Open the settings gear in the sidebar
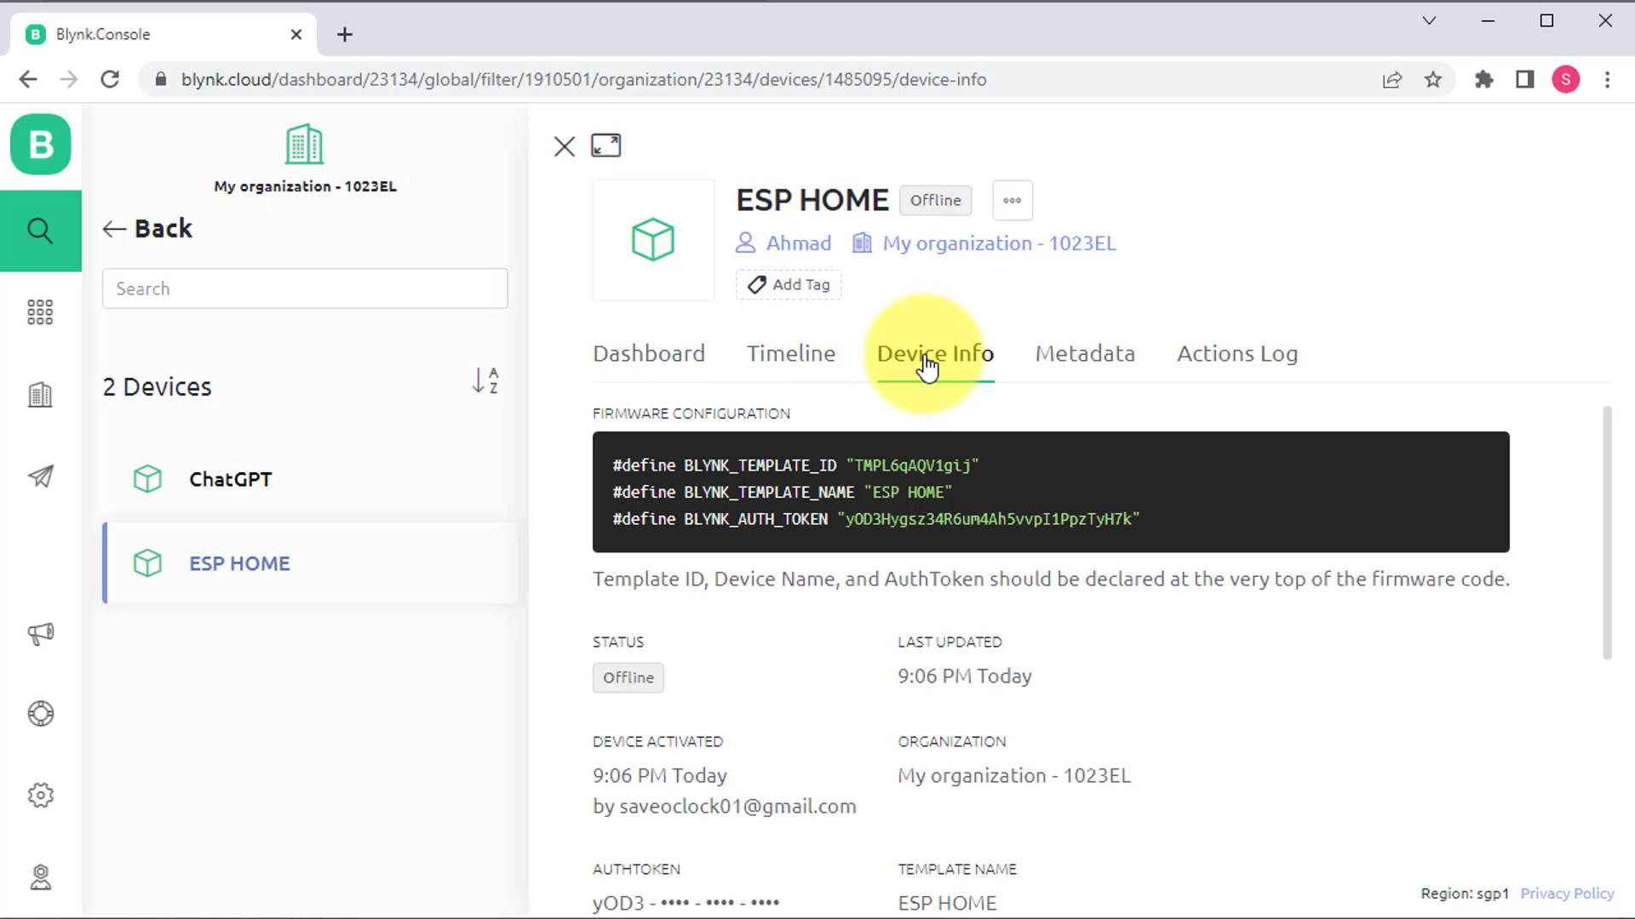The image size is (1635, 919). click(x=40, y=796)
